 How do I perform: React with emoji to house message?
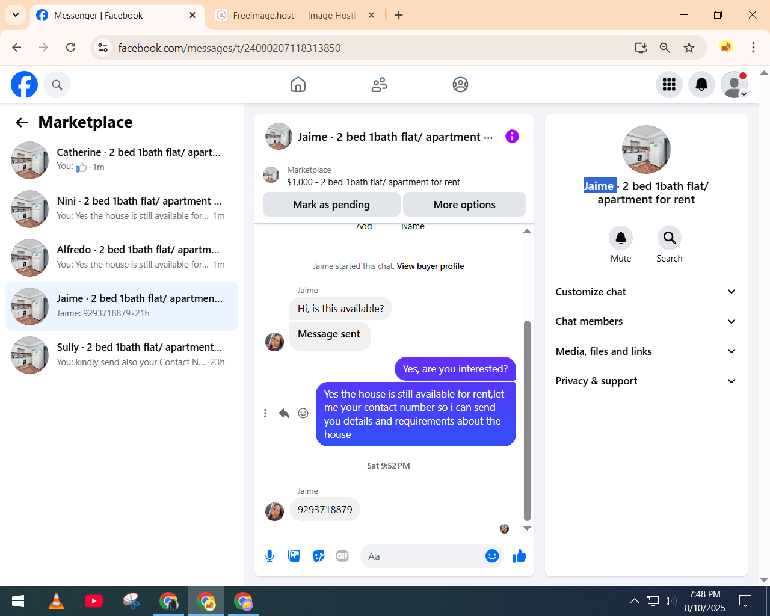303,413
